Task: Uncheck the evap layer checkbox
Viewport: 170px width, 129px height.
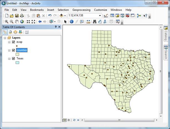Action: point(13,42)
